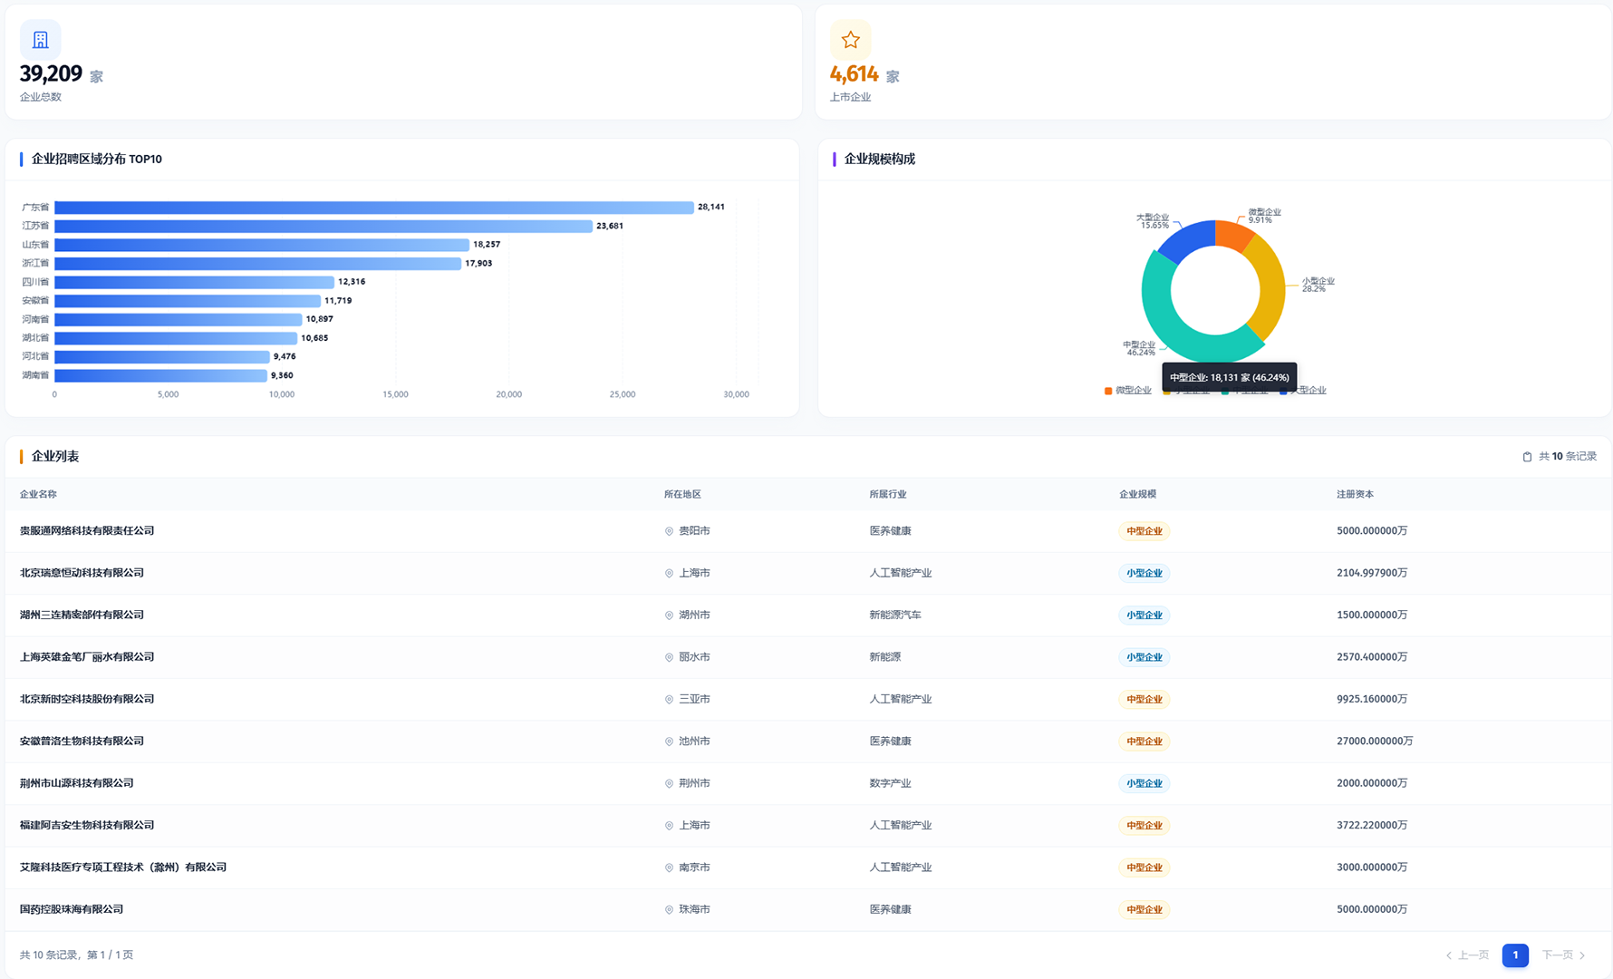This screenshot has height=979, width=1613.
Task: Toggle the 微型企业 legend item in chart
Action: 1127,391
